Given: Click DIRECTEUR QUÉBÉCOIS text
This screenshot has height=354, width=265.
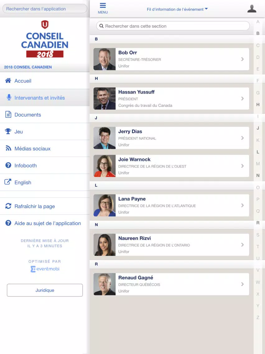Looking at the screenshot, I should pyautogui.click(x=139, y=285).
